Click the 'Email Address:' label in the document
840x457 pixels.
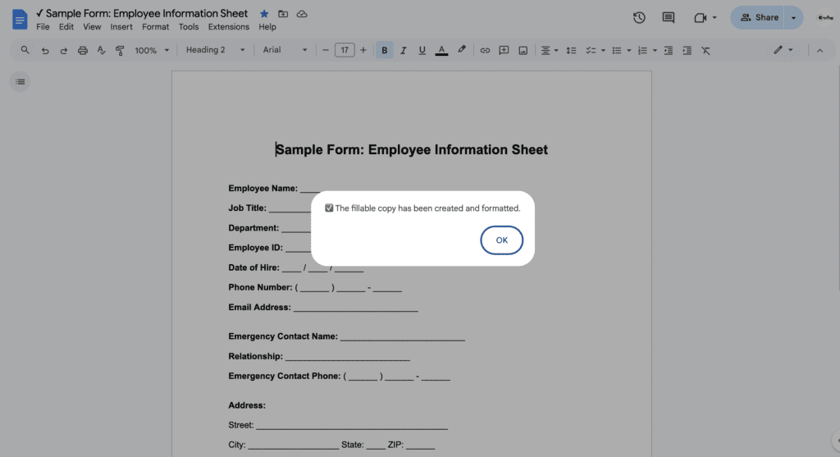(259, 307)
